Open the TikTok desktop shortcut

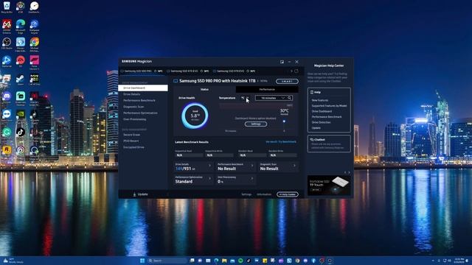pyautogui.click(x=21, y=132)
